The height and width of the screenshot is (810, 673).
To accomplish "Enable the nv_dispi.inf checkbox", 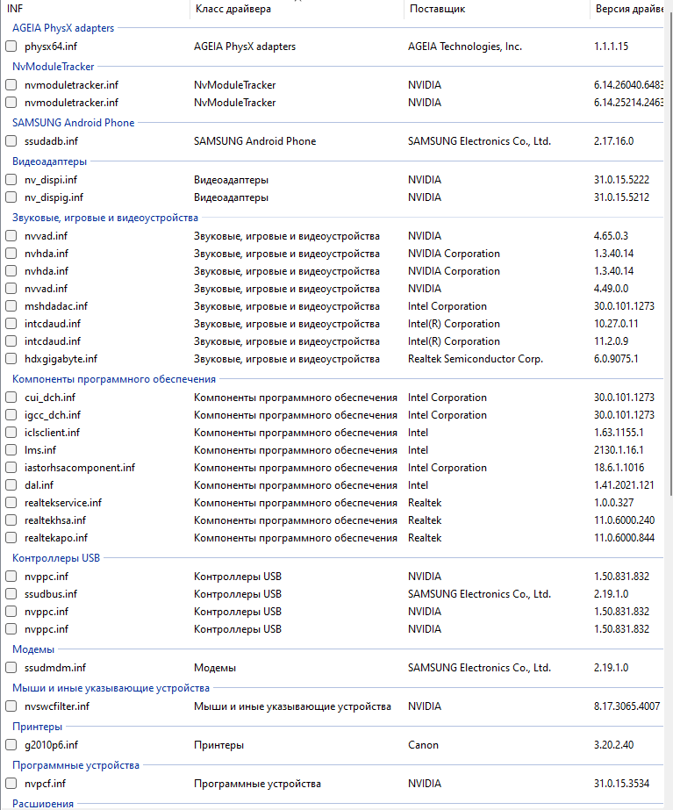I will pos(11,180).
